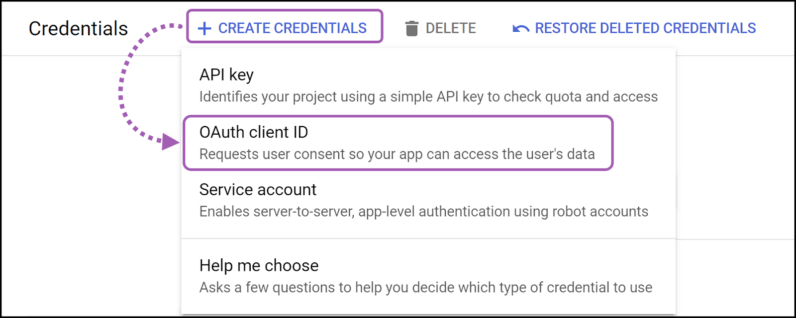Click the Credentials page heading
Viewport: 796px width, 318px height.
[79, 28]
